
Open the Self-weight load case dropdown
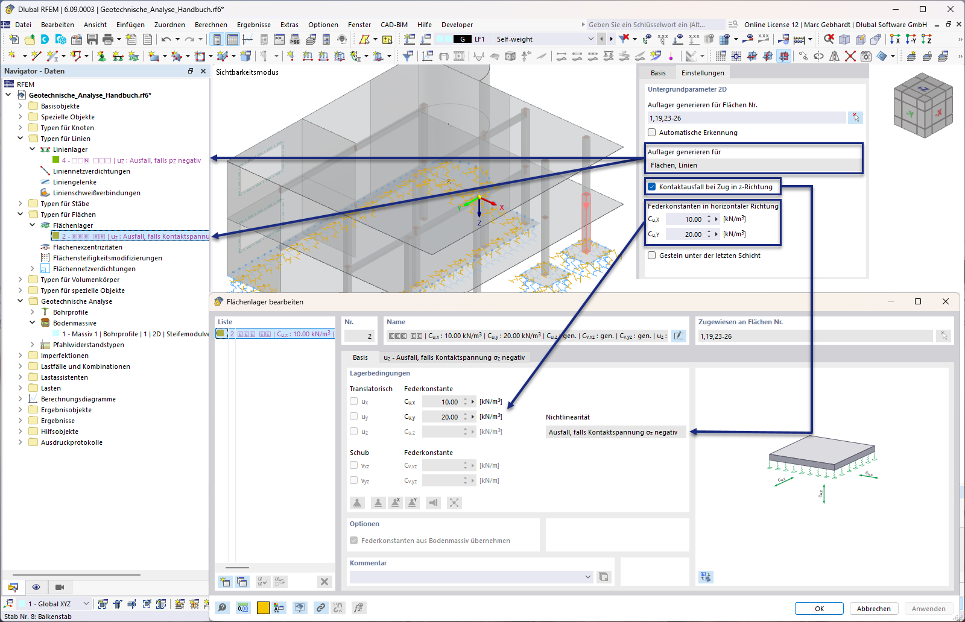pyautogui.click(x=591, y=39)
